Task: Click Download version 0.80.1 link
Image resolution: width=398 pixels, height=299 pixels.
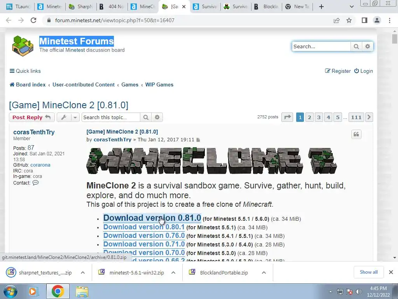Action: (x=144, y=227)
